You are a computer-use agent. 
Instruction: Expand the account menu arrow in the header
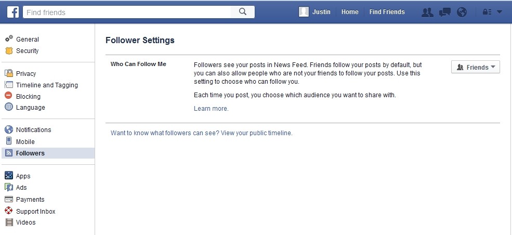point(500,12)
